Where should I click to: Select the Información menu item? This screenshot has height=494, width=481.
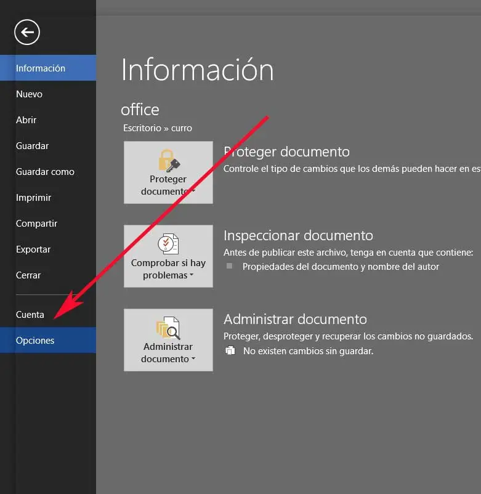tap(48, 68)
